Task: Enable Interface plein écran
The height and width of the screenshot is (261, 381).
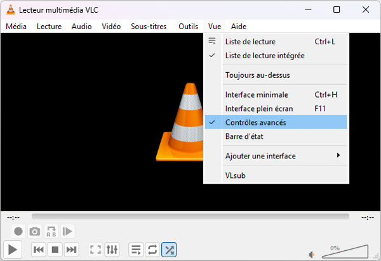Action: tap(276, 108)
